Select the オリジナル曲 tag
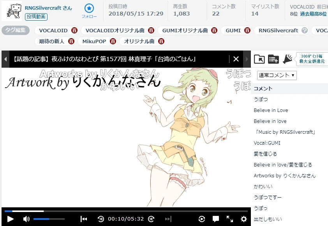Screen dimensions: 328x226 (139, 41)
